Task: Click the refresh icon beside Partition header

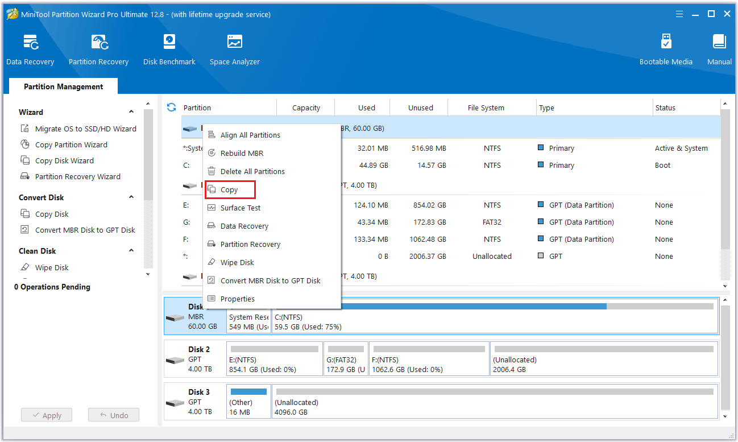Action: [x=171, y=107]
